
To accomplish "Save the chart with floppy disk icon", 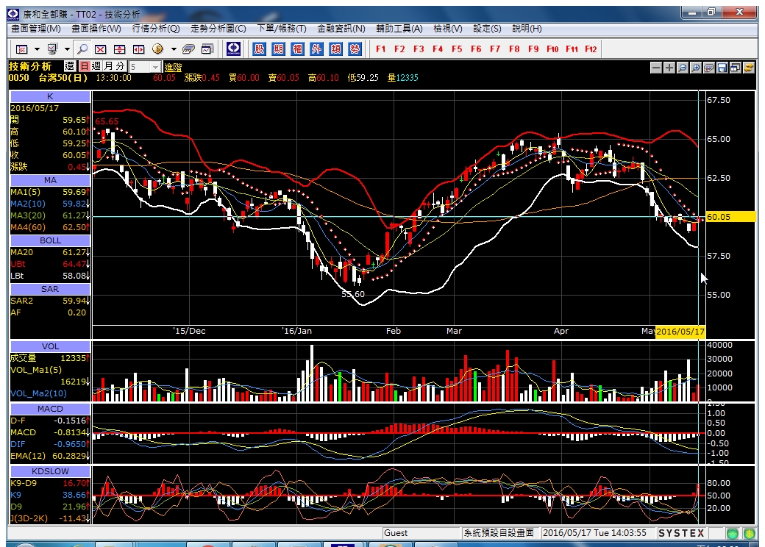I will click(722, 68).
